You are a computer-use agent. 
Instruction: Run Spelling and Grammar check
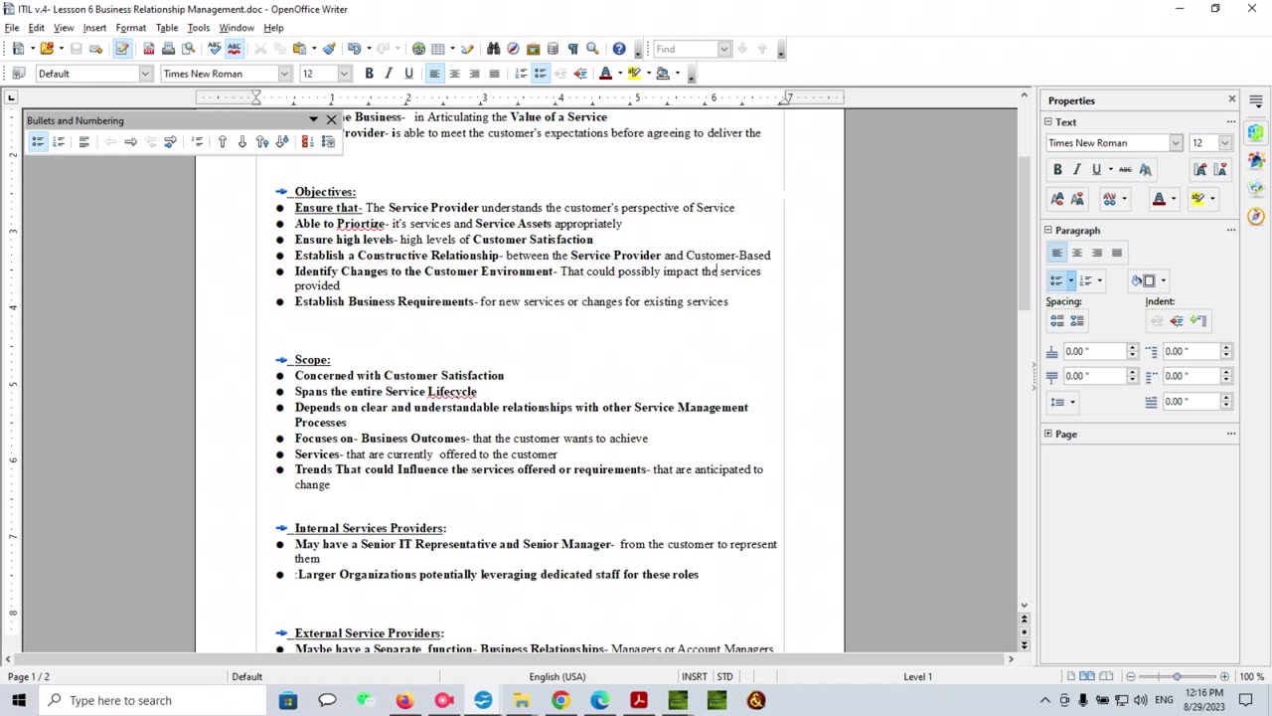214,48
